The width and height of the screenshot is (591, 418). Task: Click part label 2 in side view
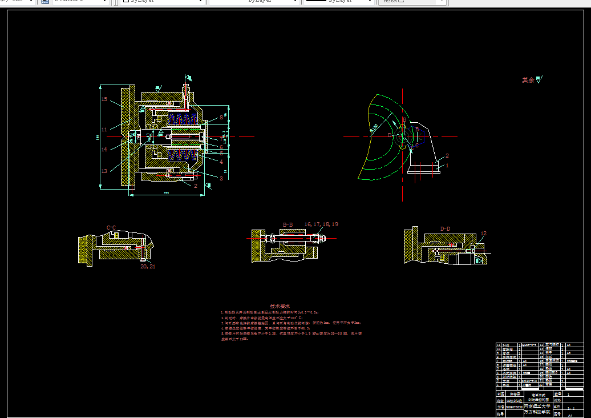(x=447, y=155)
